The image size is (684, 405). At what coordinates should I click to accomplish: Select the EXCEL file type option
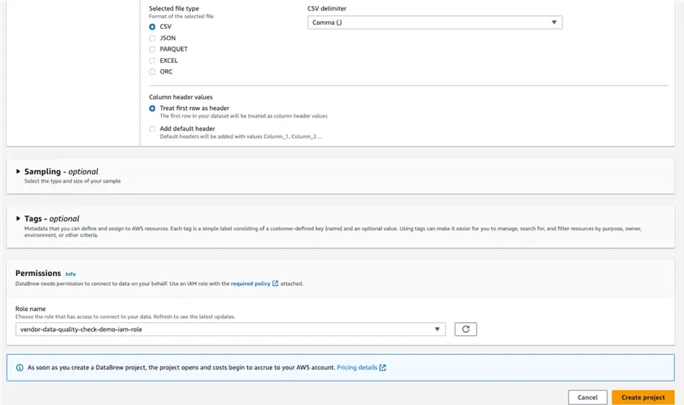coord(152,61)
